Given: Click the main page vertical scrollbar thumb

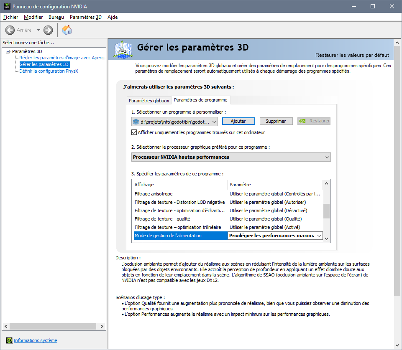Looking at the screenshot, I should [397, 171].
